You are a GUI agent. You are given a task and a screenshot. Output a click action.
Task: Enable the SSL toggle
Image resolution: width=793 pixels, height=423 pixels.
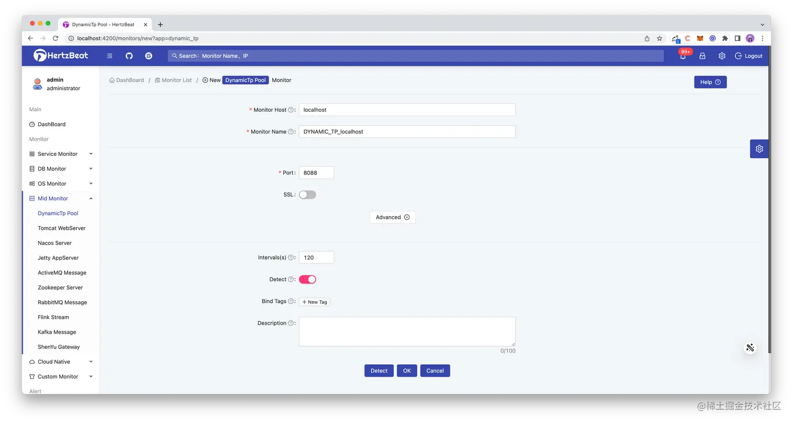307,194
